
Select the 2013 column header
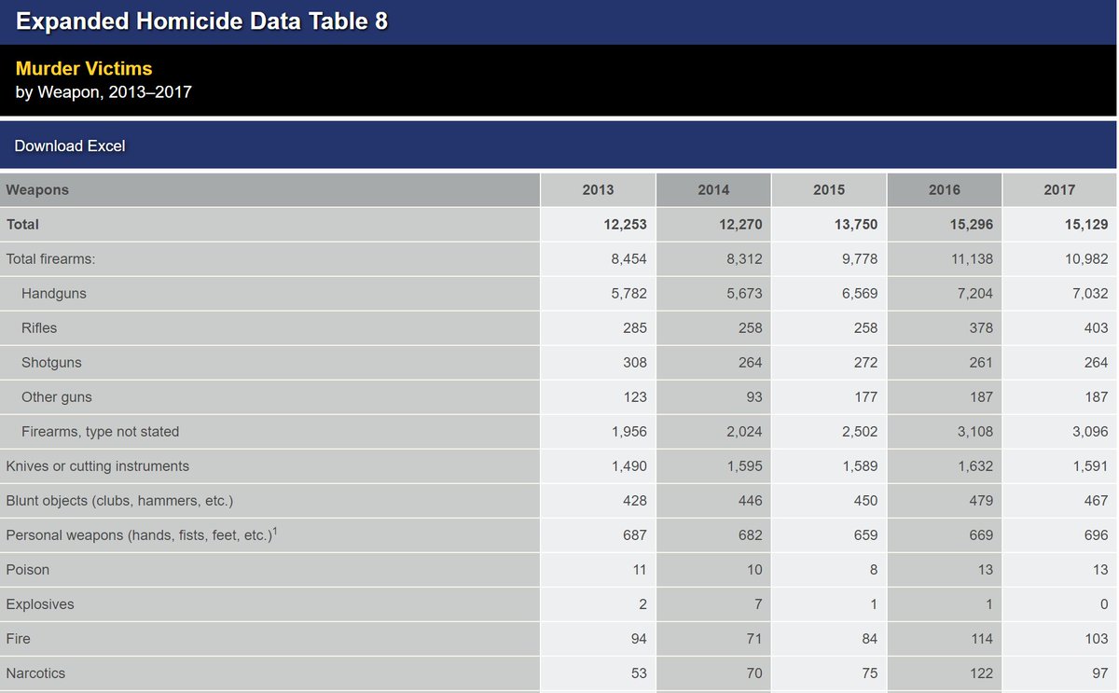coord(598,189)
